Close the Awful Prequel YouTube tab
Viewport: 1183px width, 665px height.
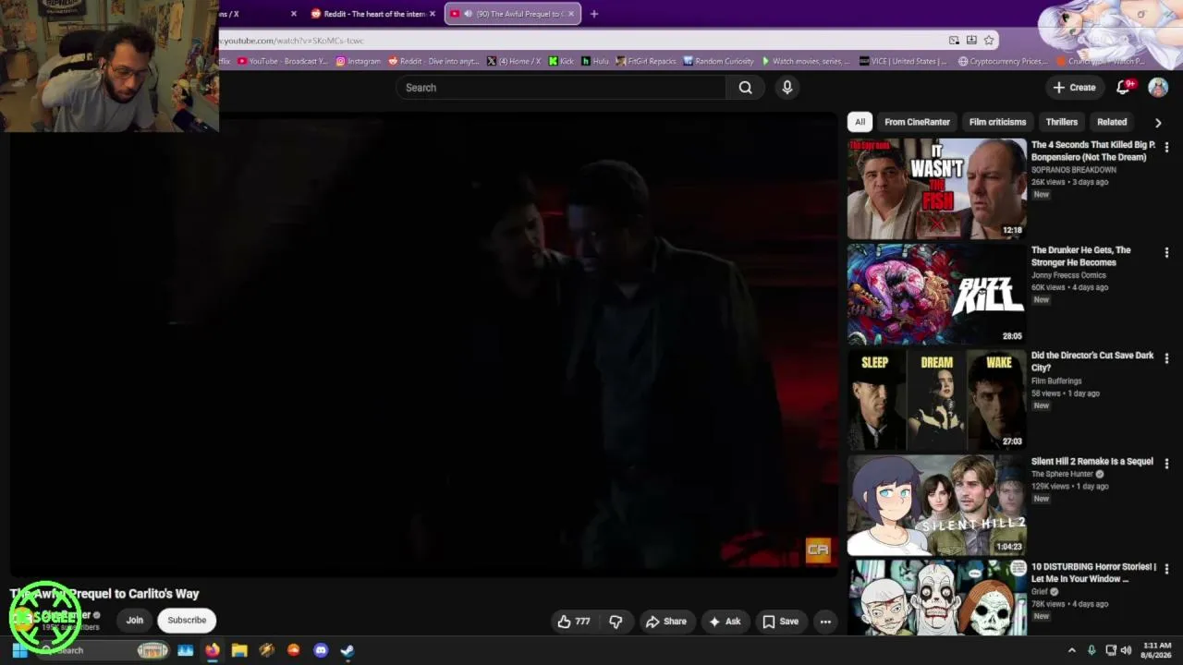click(x=571, y=14)
